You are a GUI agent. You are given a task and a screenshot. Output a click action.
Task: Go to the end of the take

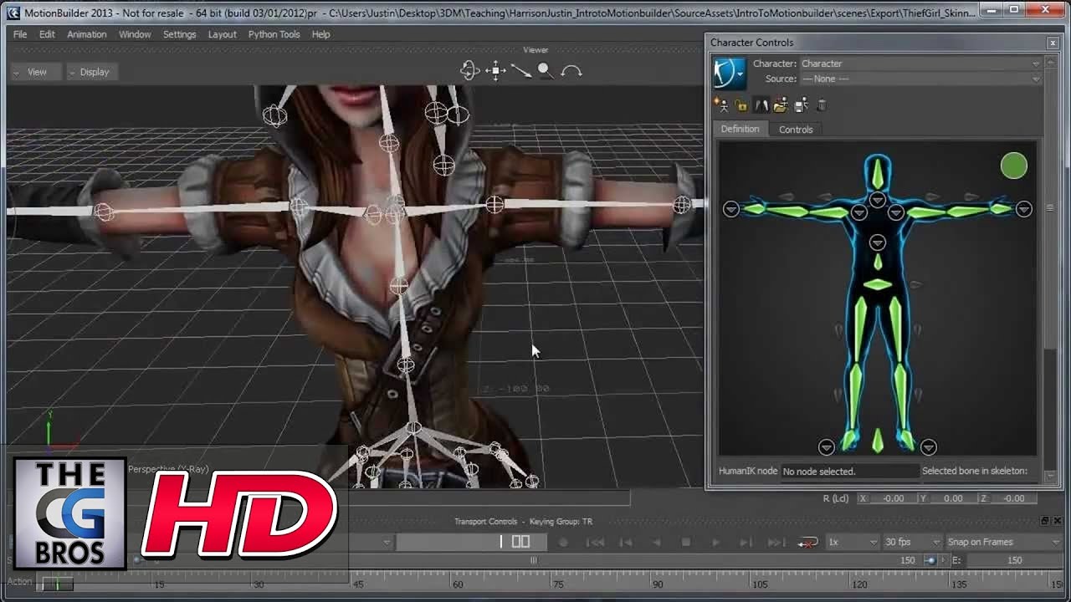click(x=776, y=542)
